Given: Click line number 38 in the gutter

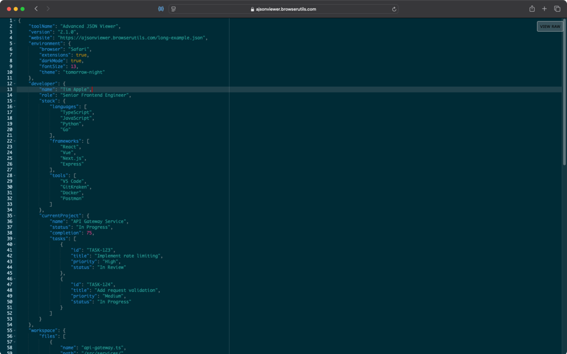Looking at the screenshot, I should point(9,233).
